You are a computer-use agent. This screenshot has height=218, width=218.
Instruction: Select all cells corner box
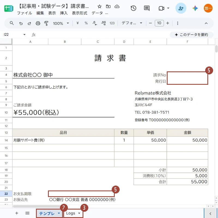point(6,42)
